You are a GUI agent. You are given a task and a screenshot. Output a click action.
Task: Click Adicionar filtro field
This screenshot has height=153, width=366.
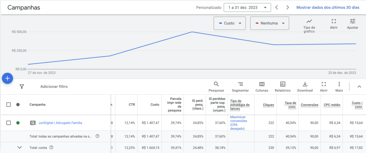point(54,86)
